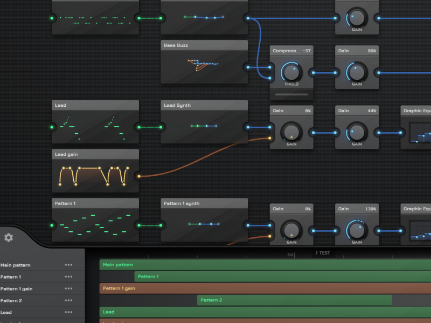Click the Compressor bottom meter bar
431x323 pixels.
[x=291, y=94]
